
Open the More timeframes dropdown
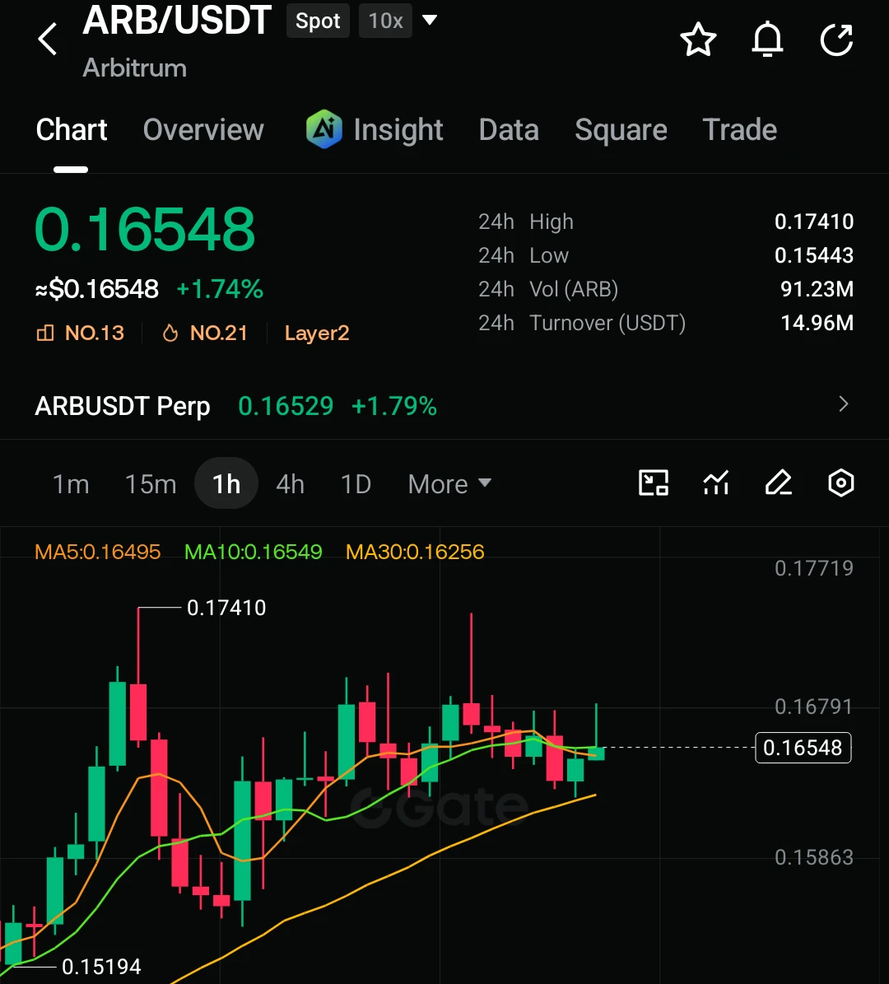point(449,484)
